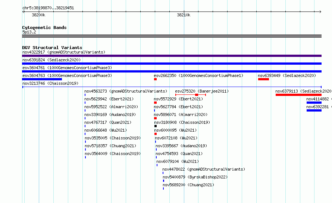
Task: Click the right arrow end of ruler
Action: [x=320, y=12]
